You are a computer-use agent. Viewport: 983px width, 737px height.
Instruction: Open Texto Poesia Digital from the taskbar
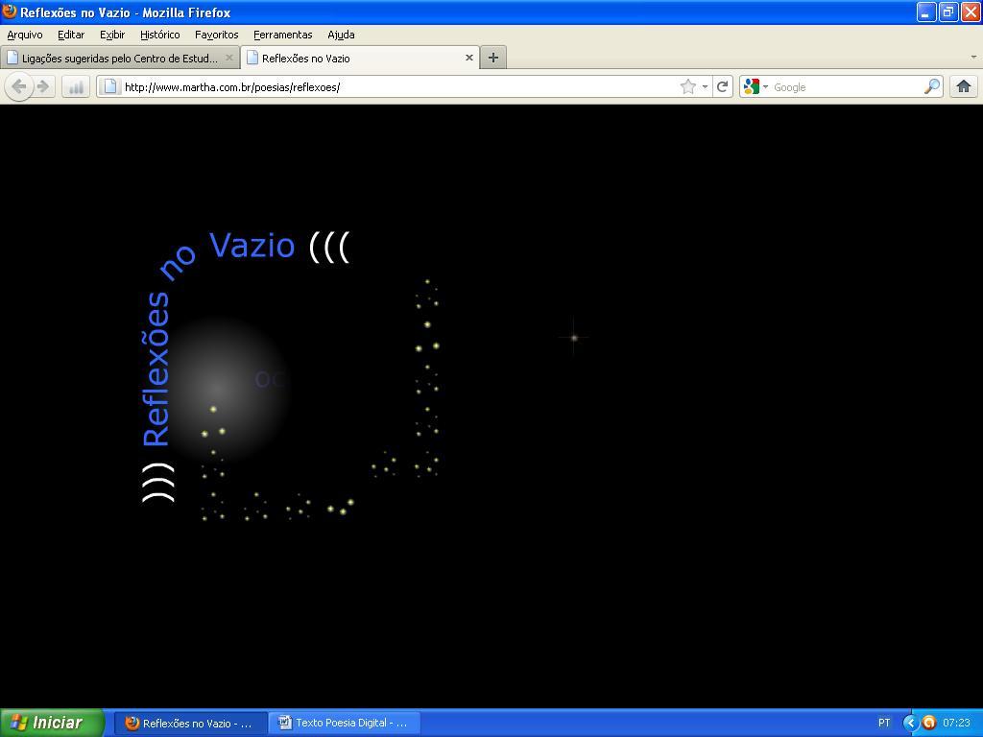pos(346,723)
